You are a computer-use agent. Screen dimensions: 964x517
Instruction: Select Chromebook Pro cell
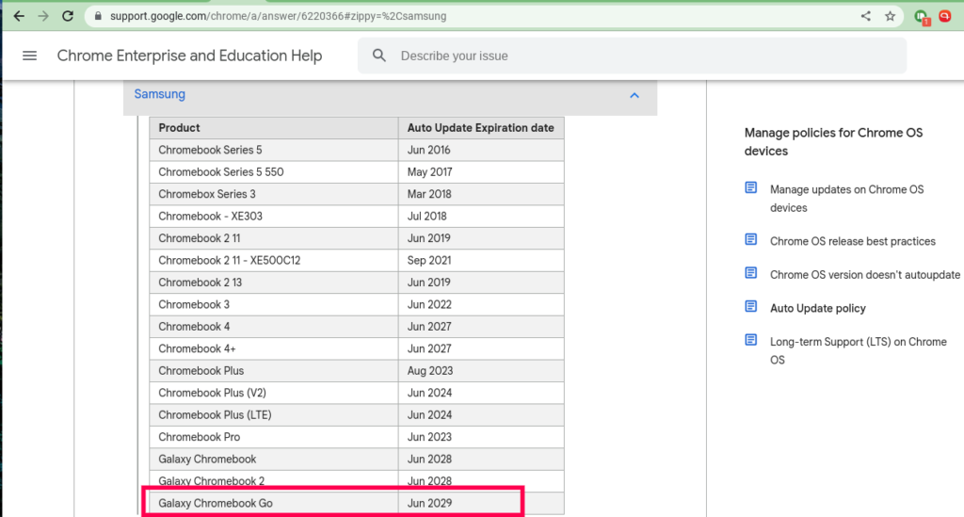click(x=274, y=438)
